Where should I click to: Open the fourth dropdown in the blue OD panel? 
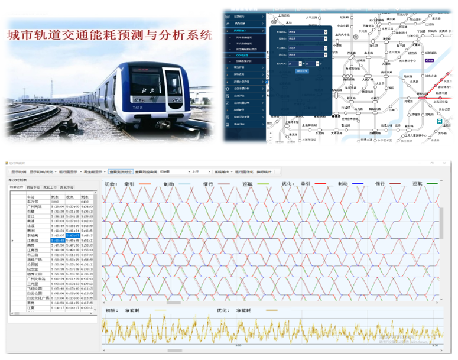325,55
